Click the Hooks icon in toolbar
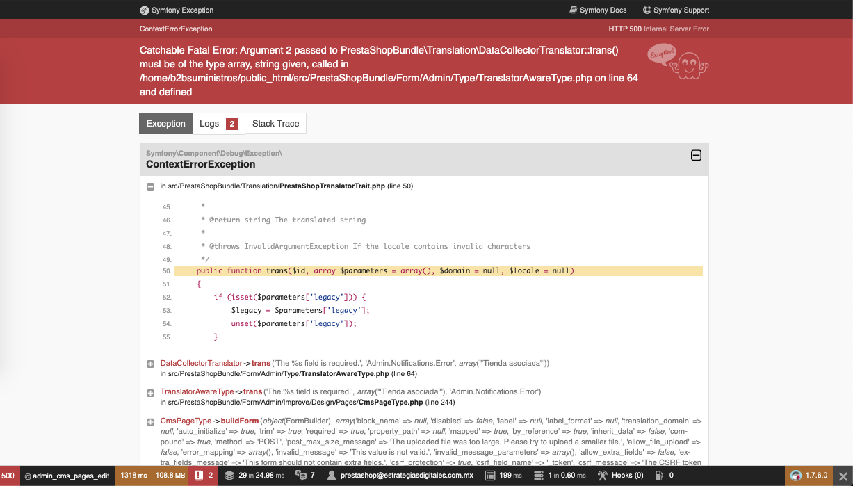 [603, 476]
